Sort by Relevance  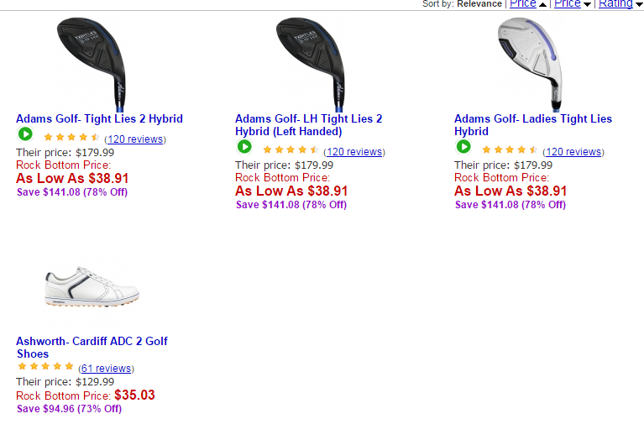(479, 4)
